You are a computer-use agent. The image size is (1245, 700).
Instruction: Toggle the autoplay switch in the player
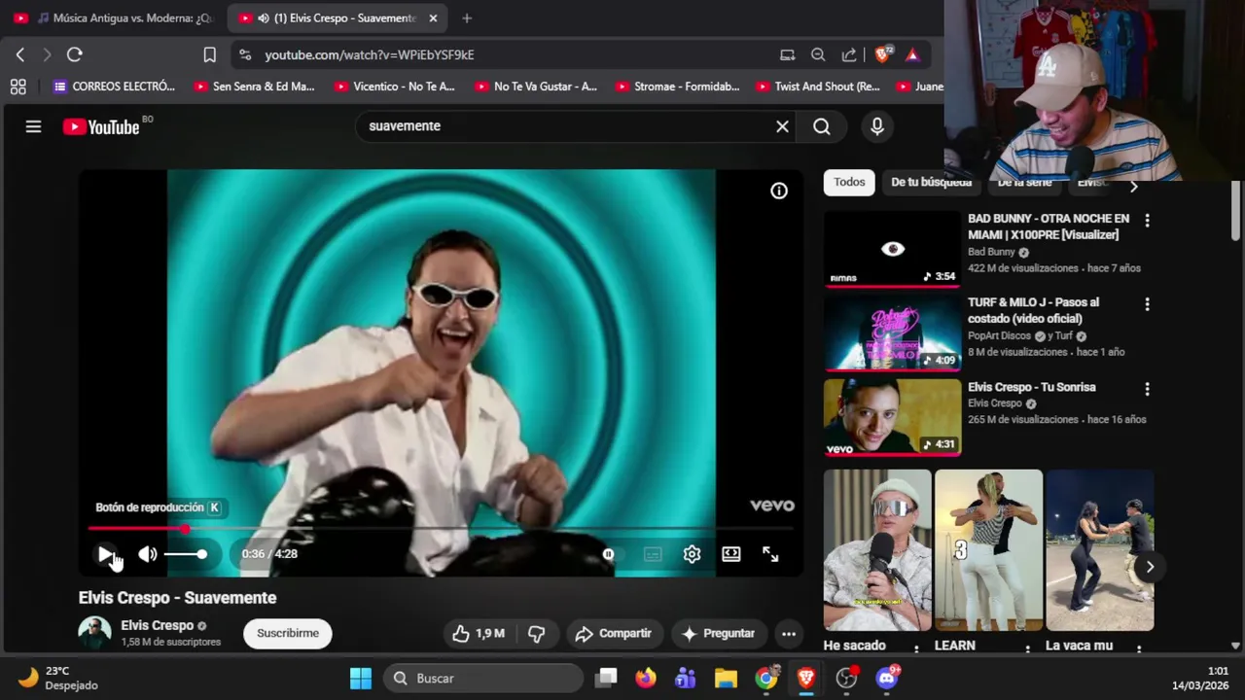tap(609, 554)
